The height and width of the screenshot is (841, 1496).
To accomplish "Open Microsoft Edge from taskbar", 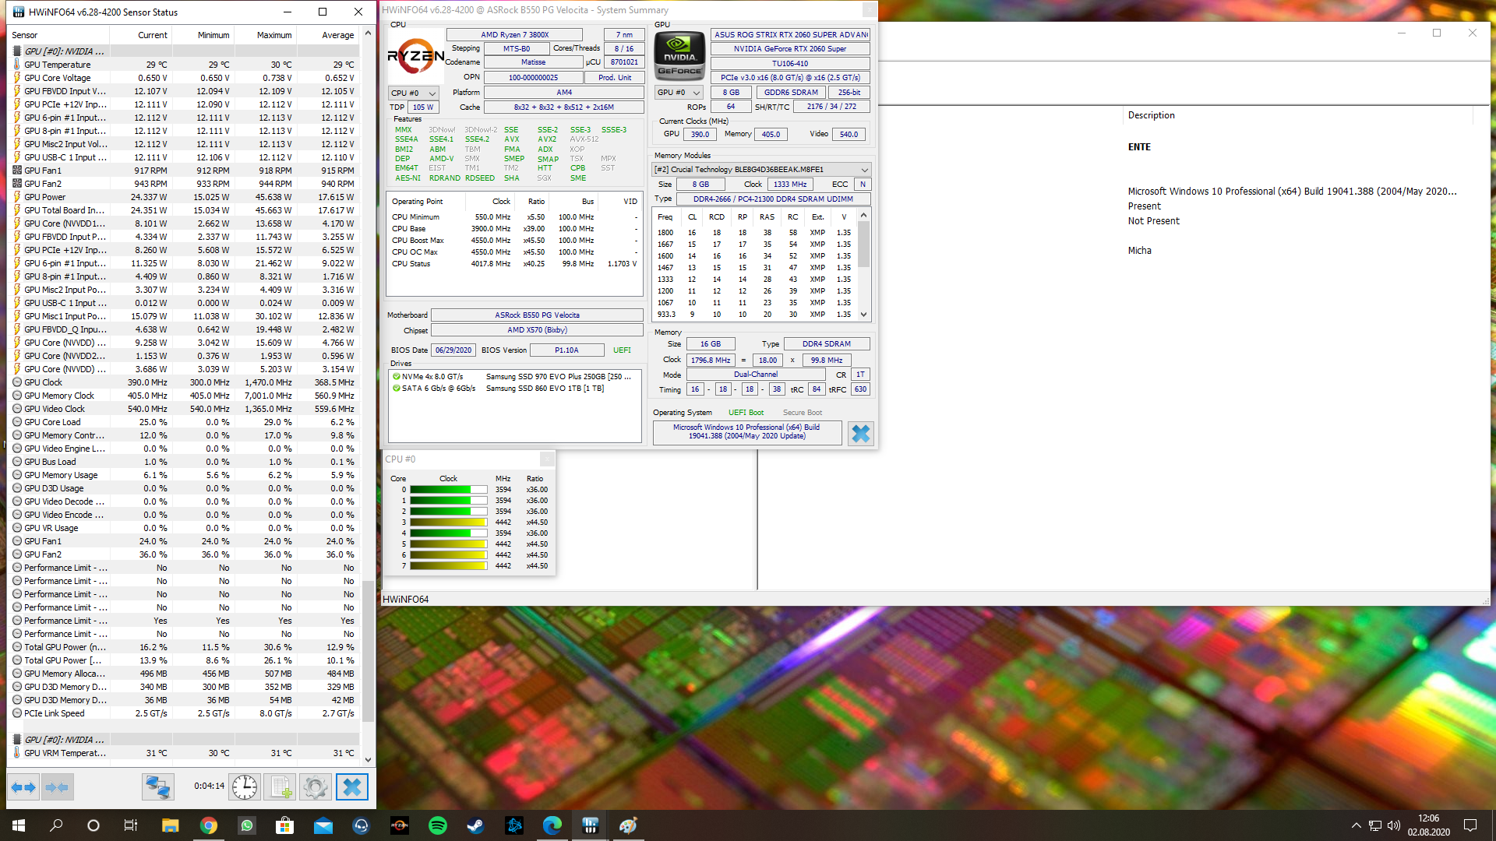I will tap(552, 825).
